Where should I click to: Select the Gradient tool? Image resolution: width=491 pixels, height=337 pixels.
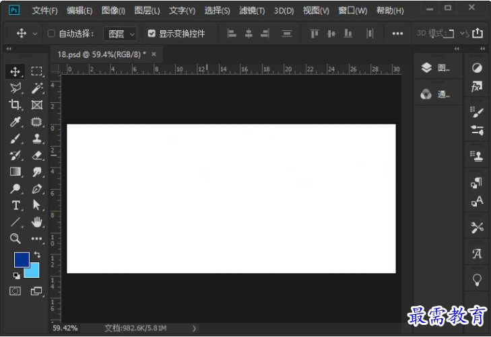[x=15, y=172]
